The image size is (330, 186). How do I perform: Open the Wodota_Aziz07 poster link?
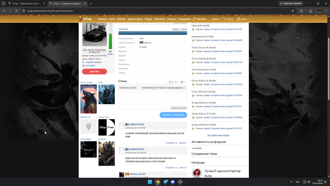137,174
